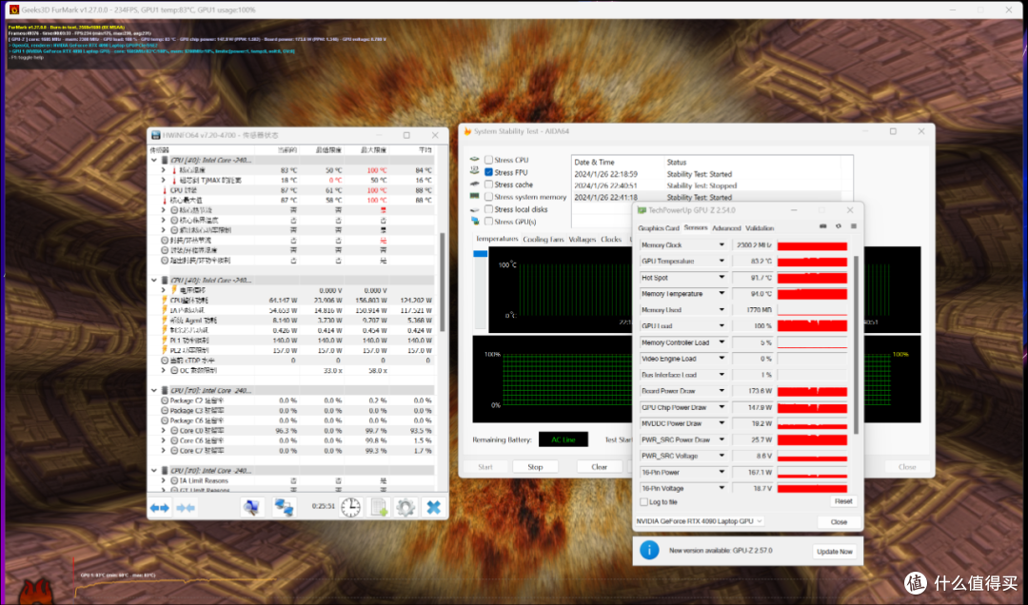Start logging with HWiNFO sheet-plus icon
This screenshot has height=605, width=1028.
[x=379, y=507]
